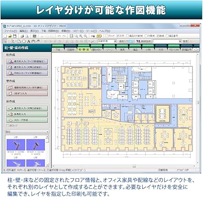Image resolution: width=203 pixels, height=197 pixels.
Task: Expand the search combo box next to 動線登録
Action: (x=180, y=41)
